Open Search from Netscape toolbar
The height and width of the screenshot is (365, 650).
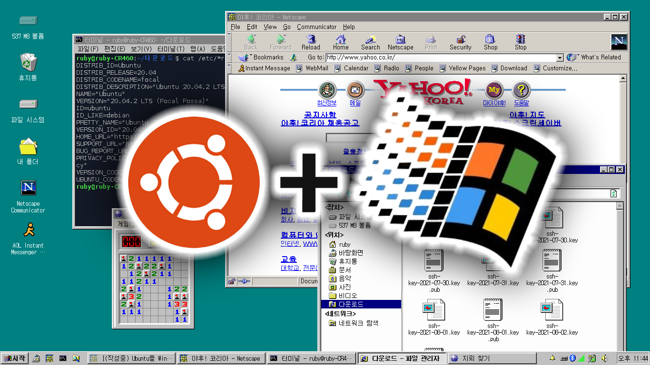point(370,42)
